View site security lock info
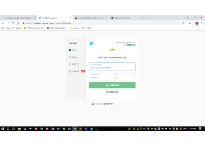 click(x=24, y=23)
